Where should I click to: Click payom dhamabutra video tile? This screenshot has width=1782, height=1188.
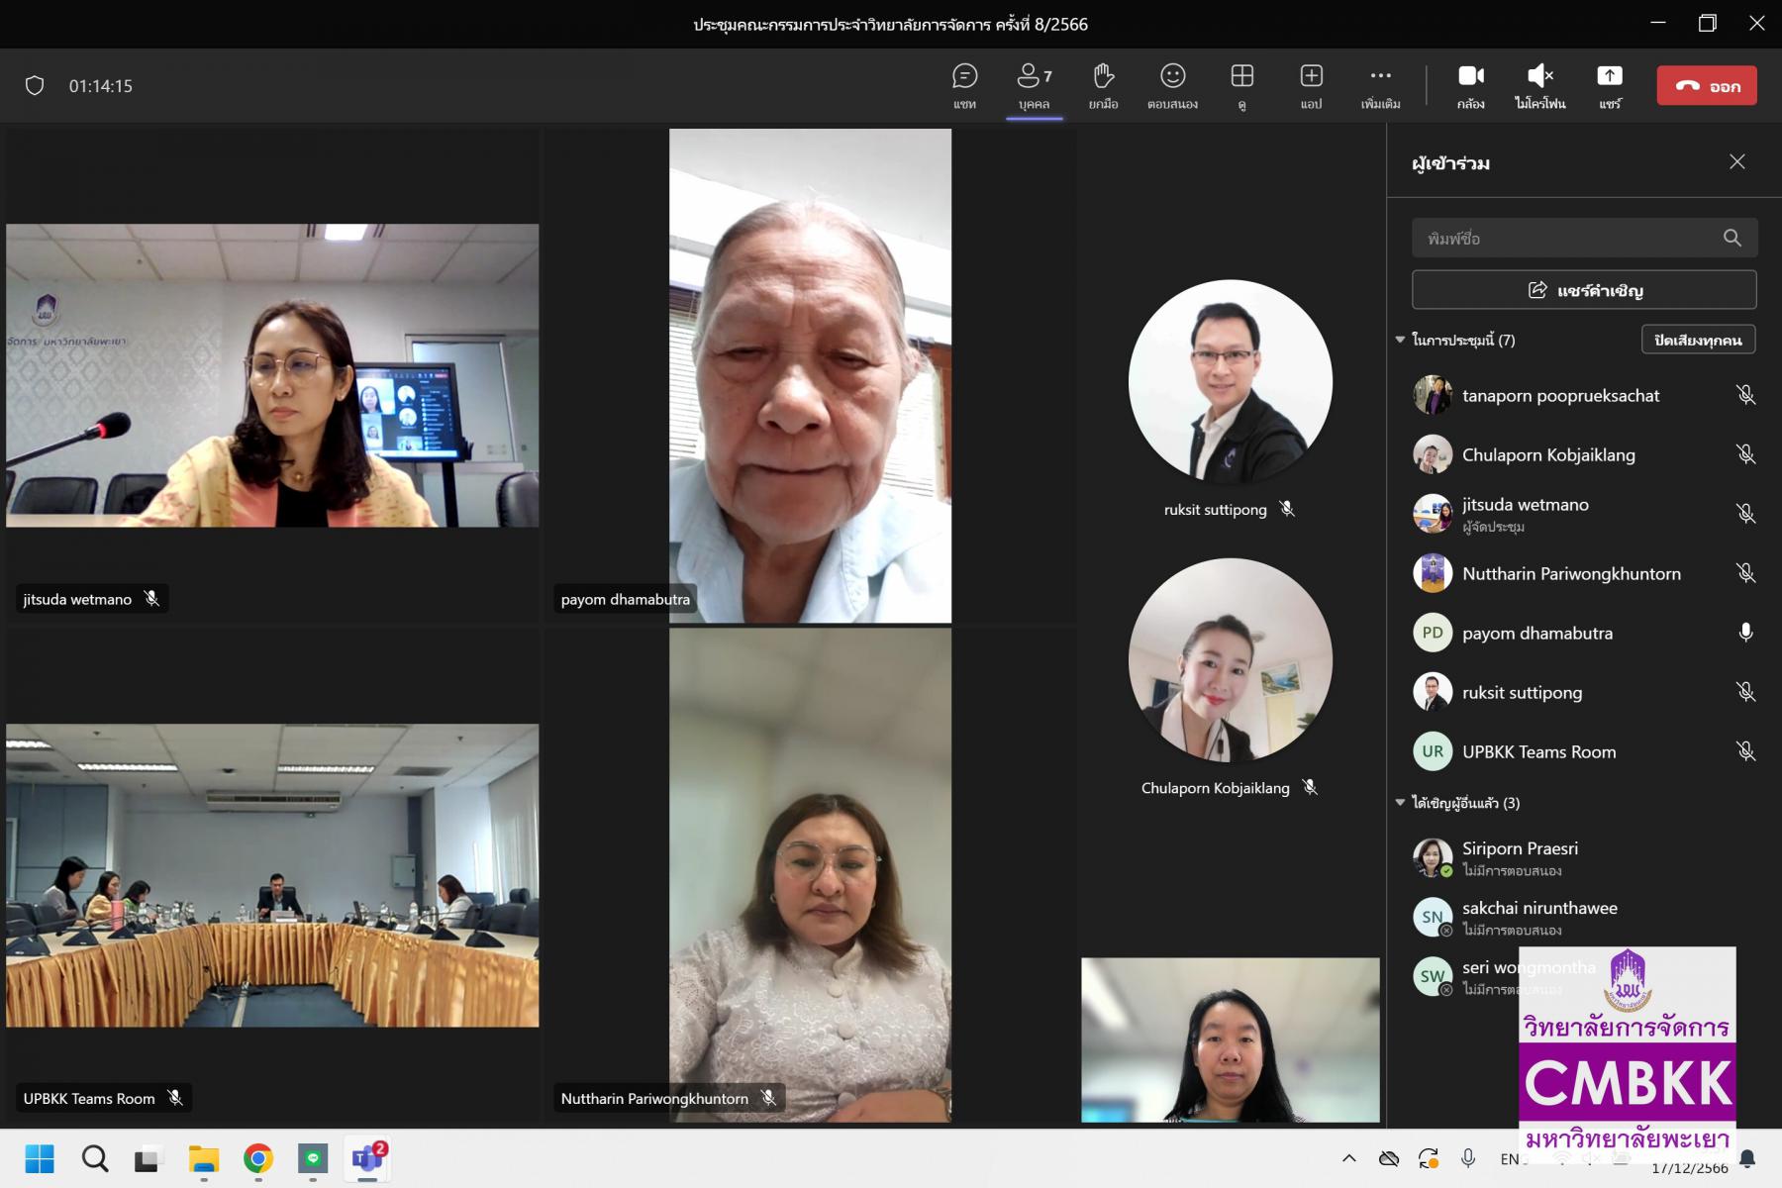(x=810, y=375)
